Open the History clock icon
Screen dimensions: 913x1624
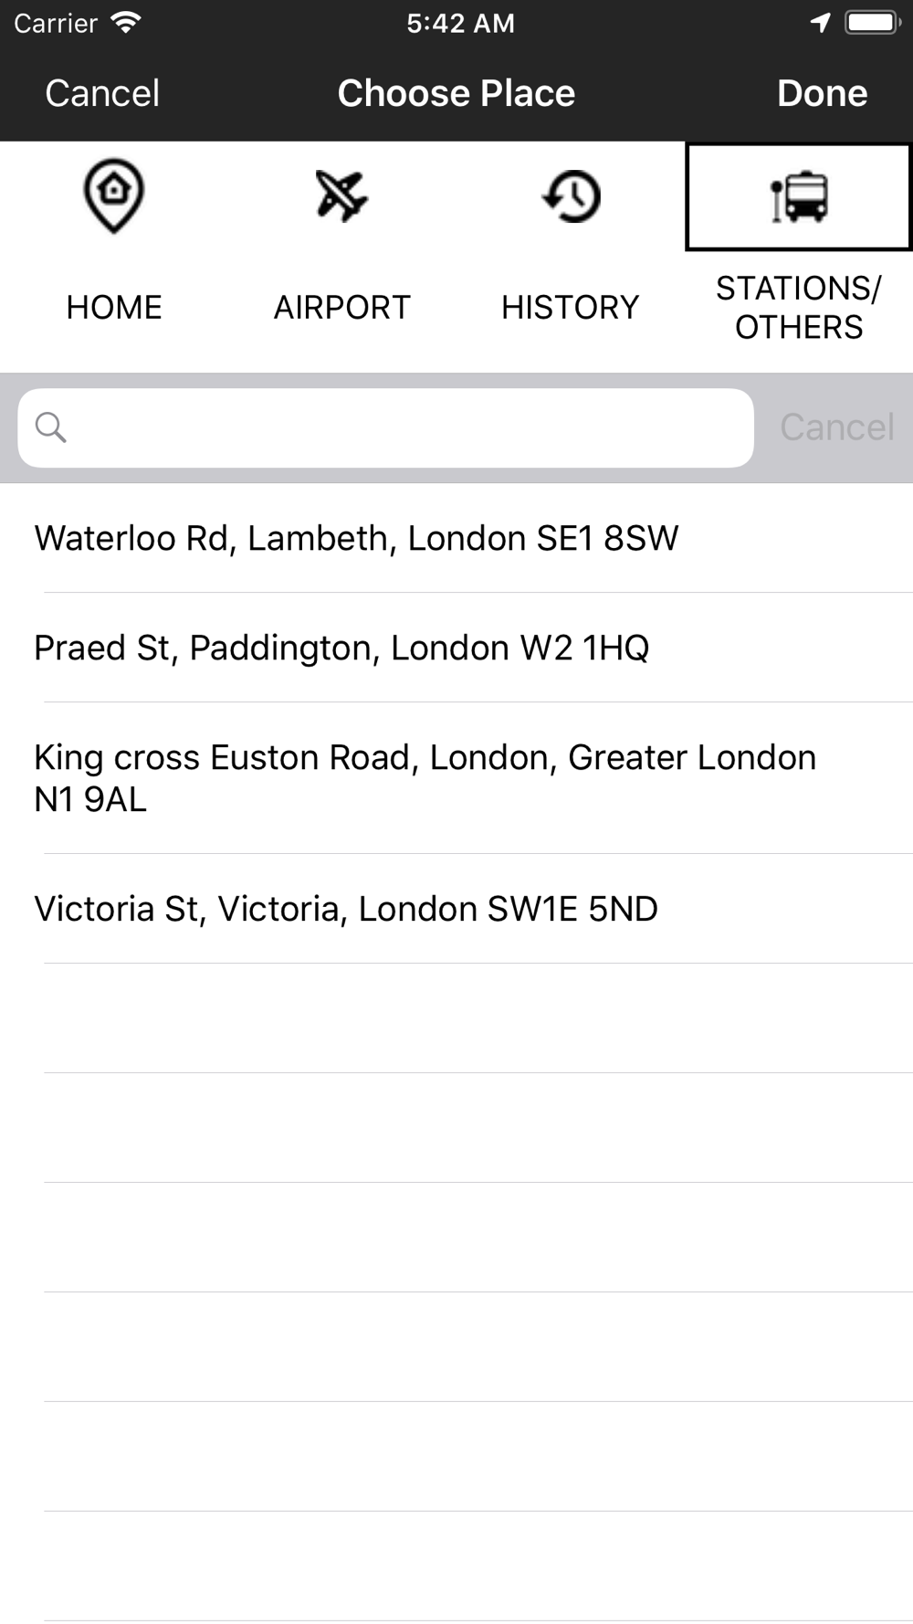572,195
